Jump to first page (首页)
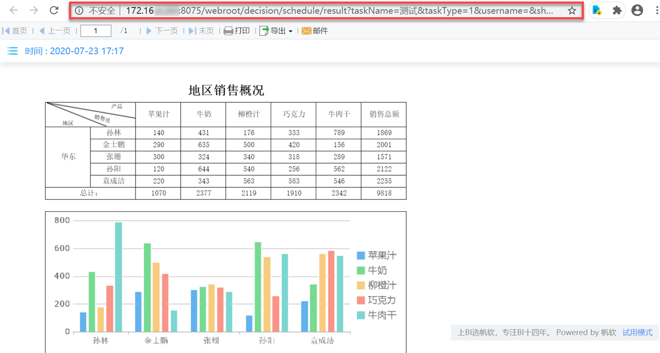Screen dimensions: 660x353 (x=15, y=31)
